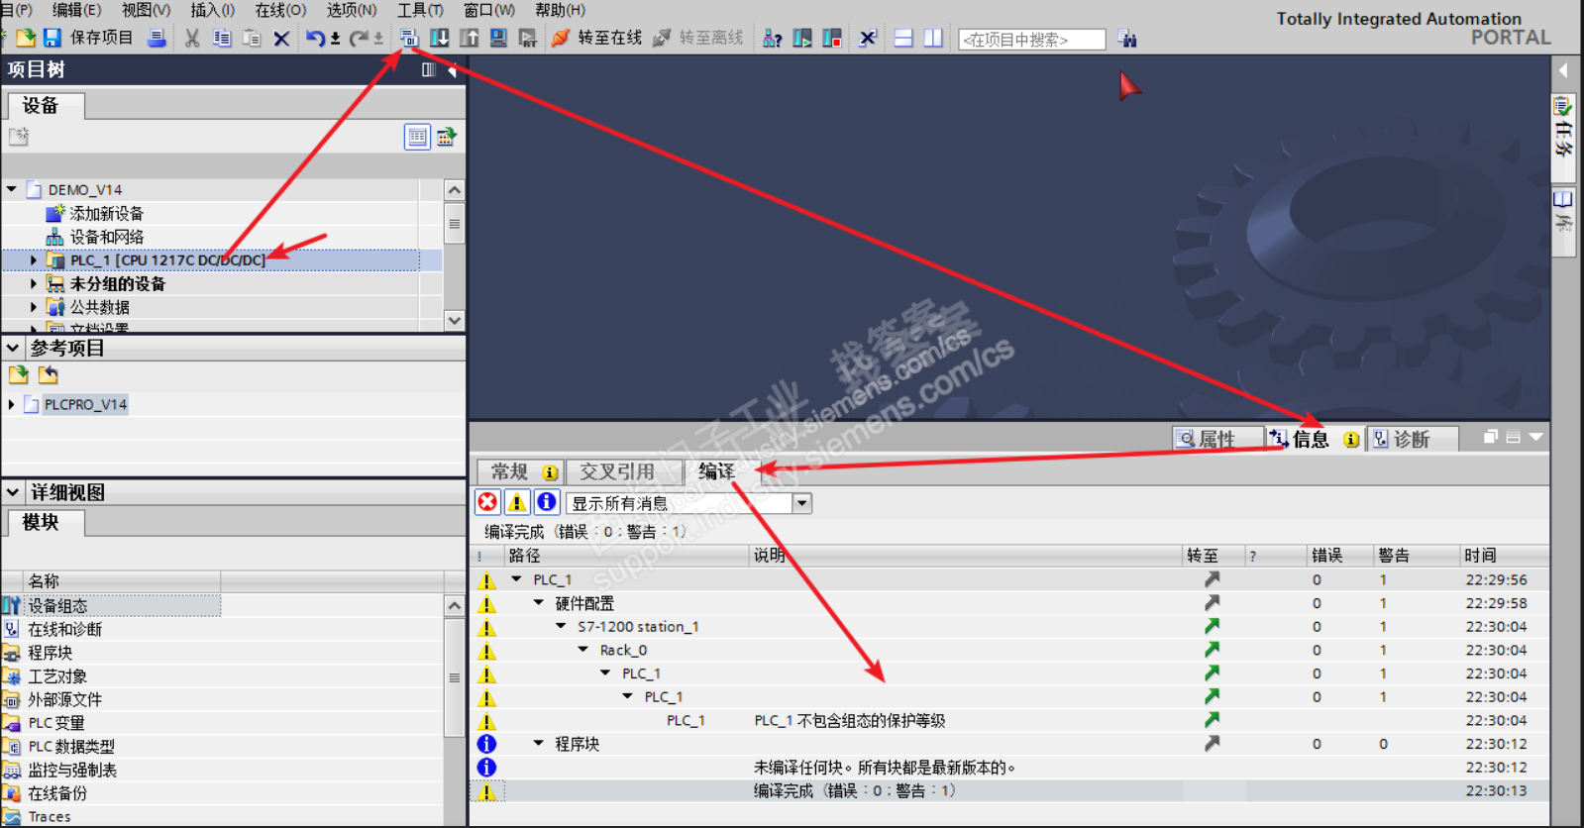Collapse 程序块 row in compile results
The width and height of the screenshot is (1584, 828).
pyautogui.click(x=539, y=744)
